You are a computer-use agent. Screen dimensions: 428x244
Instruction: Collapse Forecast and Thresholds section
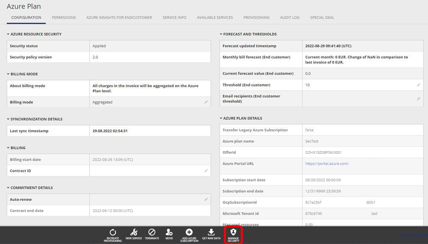[x=221, y=34]
